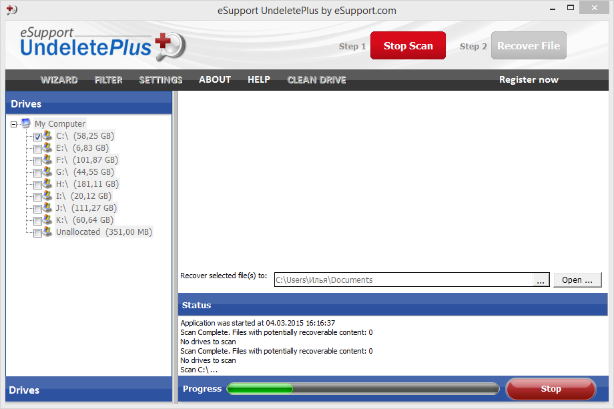Screen dimensions: 614x409
Task: Check the F:\ drive checkbox
Action: (37, 161)
